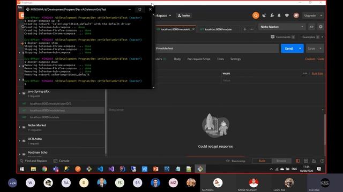Click the Save button
Viewport: 343px width, 192px height.
pyautogui.click(x=311, y=49)
